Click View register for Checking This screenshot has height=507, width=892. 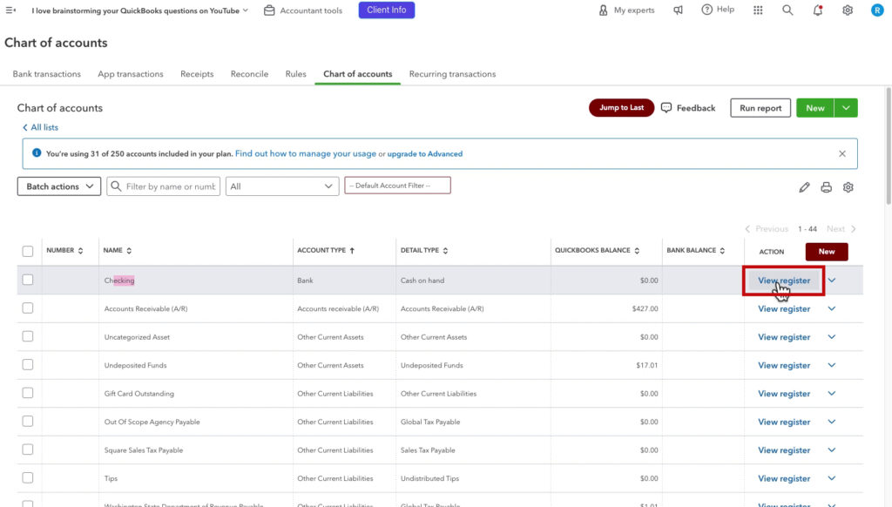click(782, 280)
